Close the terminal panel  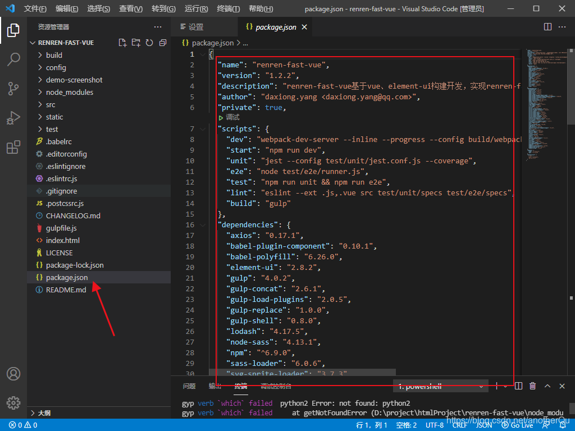[x=562, y=386]
